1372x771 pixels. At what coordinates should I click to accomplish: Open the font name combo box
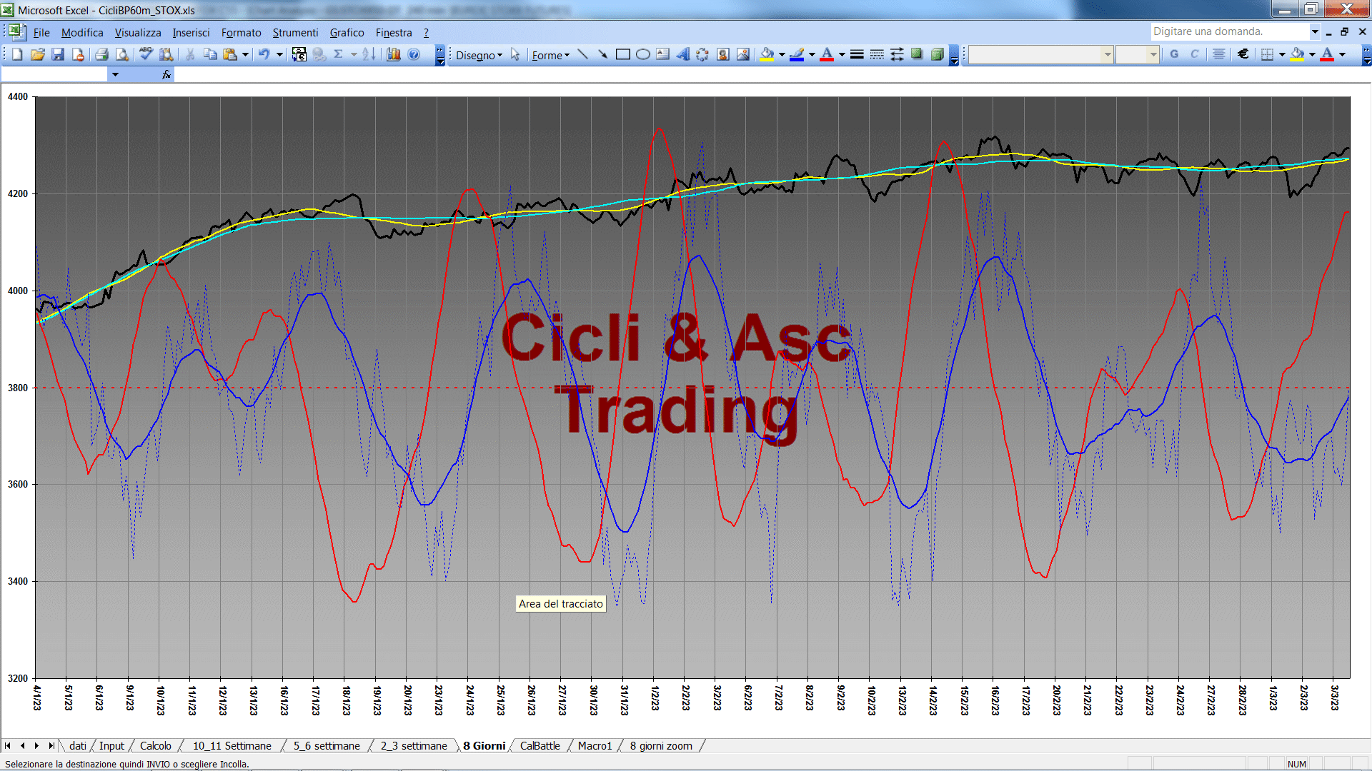(x=1041, y=54)
